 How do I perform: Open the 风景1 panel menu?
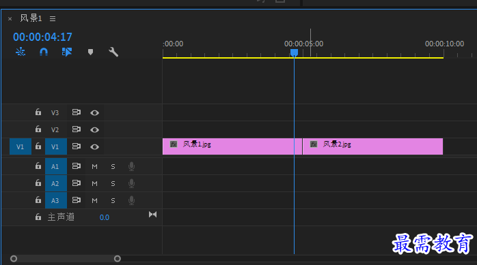pos(53,19)
